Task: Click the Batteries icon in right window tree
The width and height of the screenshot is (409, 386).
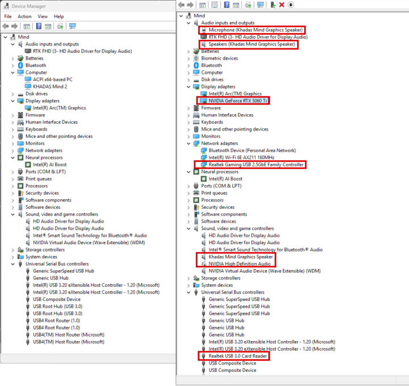Action: coord(196,51)
